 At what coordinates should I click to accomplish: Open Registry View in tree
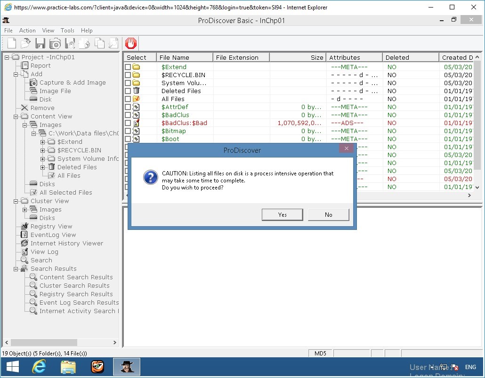tap(51, 226)
